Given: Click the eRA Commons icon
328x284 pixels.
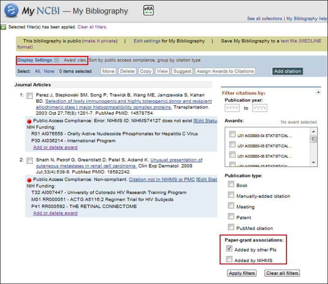Looking at the screenshot, I should point(149,10).
